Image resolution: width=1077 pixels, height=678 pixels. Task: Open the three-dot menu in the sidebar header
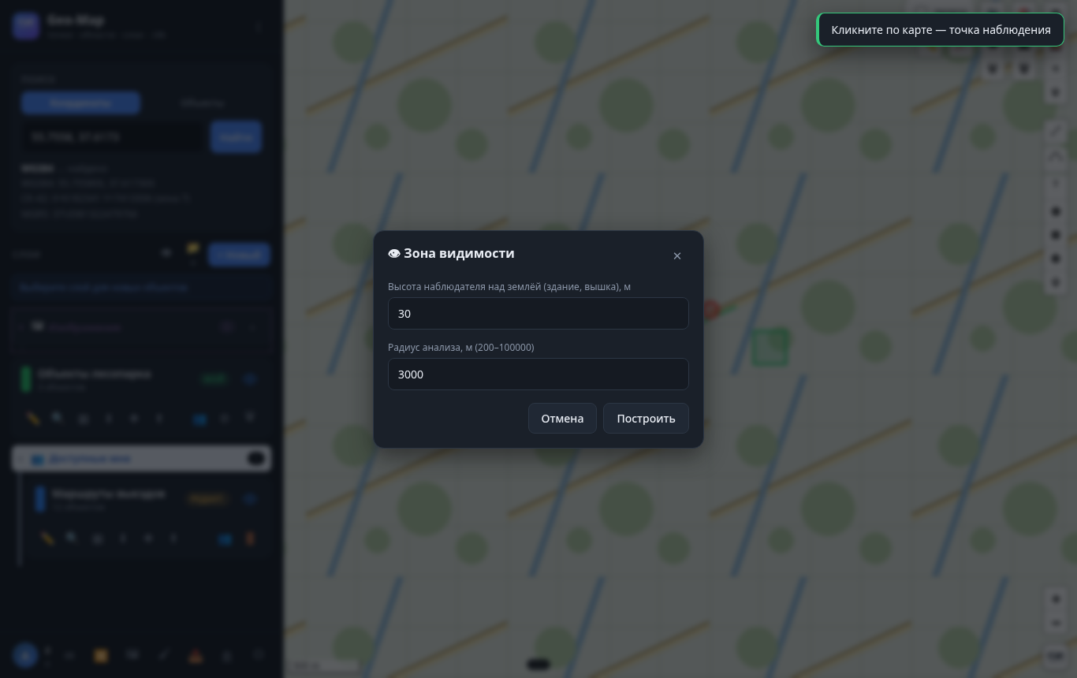[259, 28]
